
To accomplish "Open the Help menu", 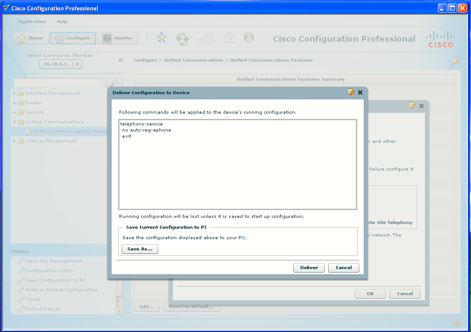I will [62, 22].
